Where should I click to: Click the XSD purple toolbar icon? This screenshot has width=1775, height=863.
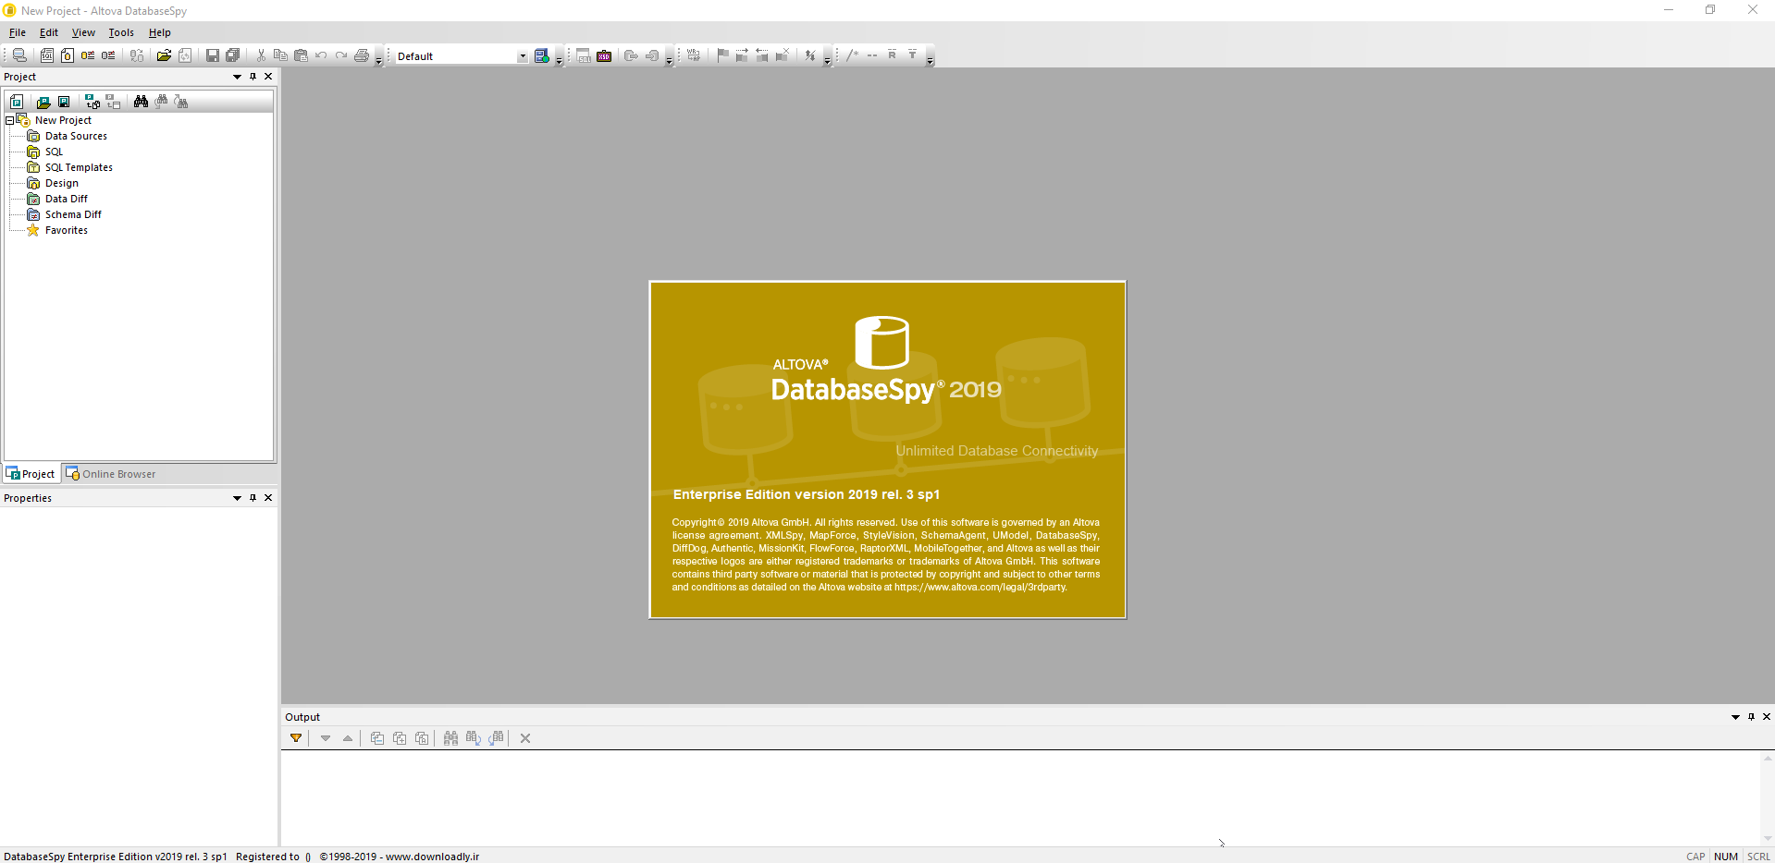click(604, 55)
